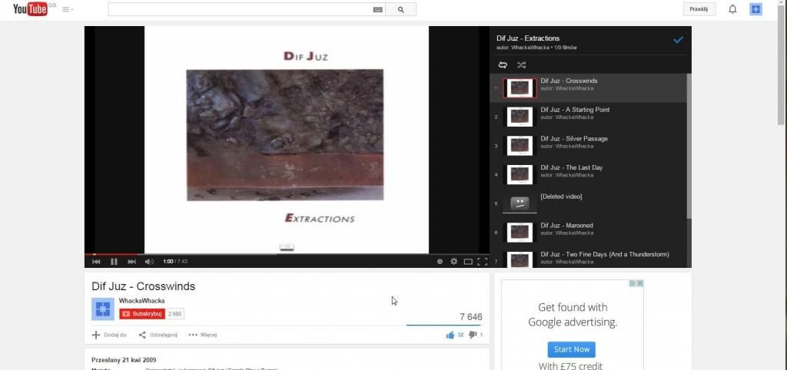
Task: Click the video title Dif Juz - Crosswinds
Action: point(143,286)
